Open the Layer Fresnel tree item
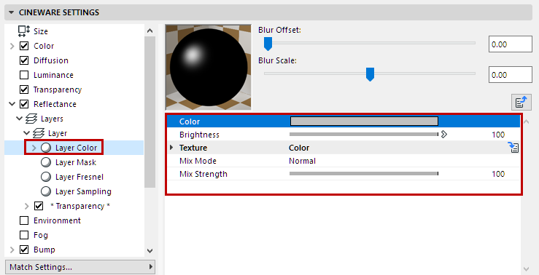539x275 pixels. (80, 177)
